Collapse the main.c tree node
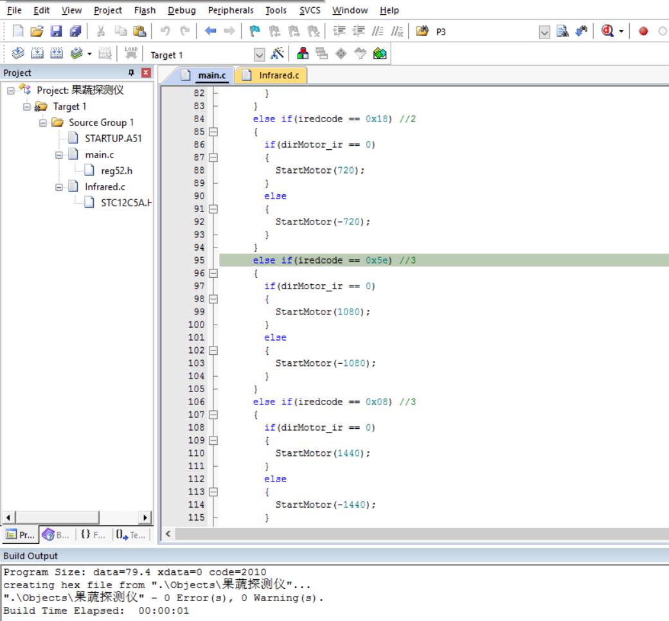The image size is (669, 621). pyautogui.click(x=59, y=155)
